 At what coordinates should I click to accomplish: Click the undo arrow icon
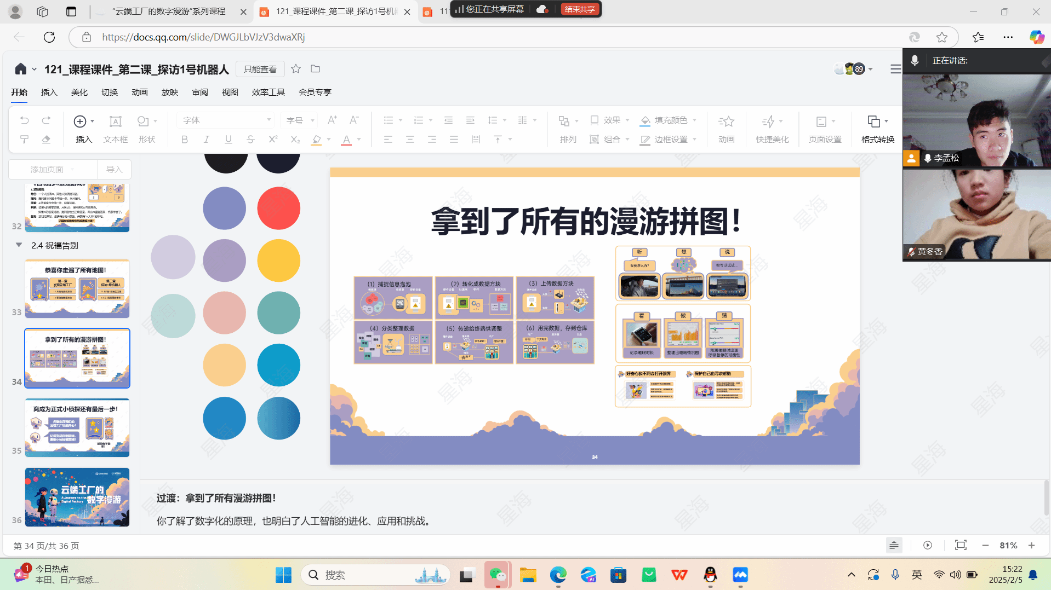(24, 120)
